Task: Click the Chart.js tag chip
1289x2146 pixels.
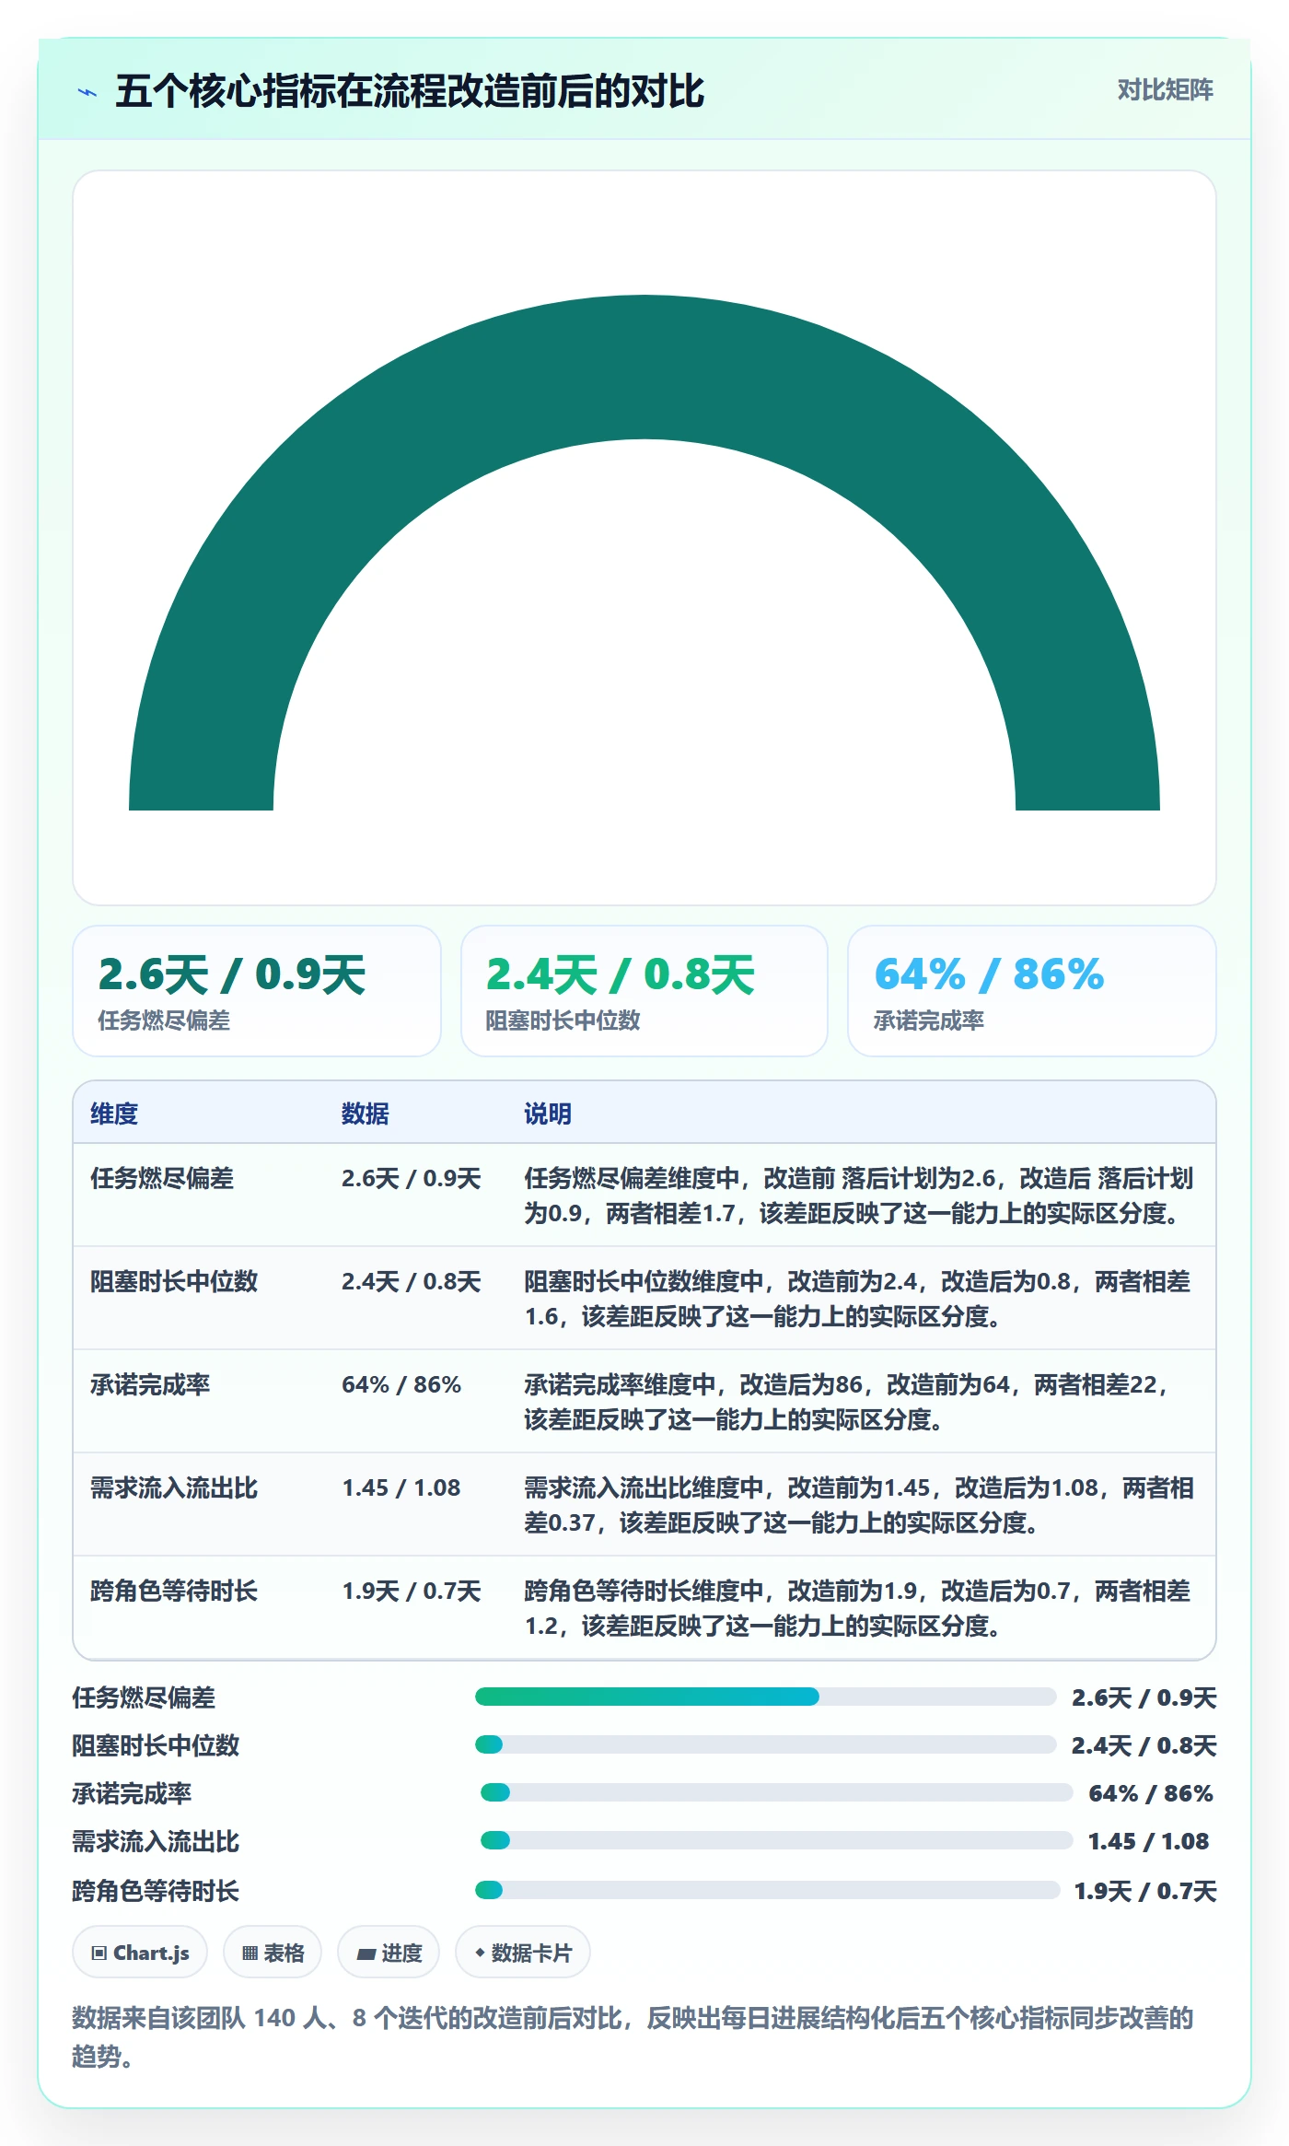Action: (x=140, y=1952)
